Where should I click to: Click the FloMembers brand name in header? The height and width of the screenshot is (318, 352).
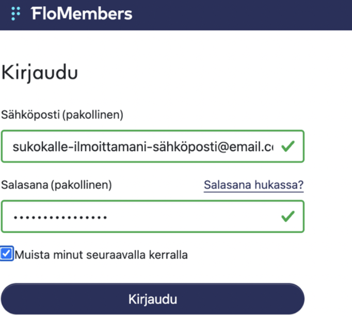pyautogui.click(x=82, y=13)
